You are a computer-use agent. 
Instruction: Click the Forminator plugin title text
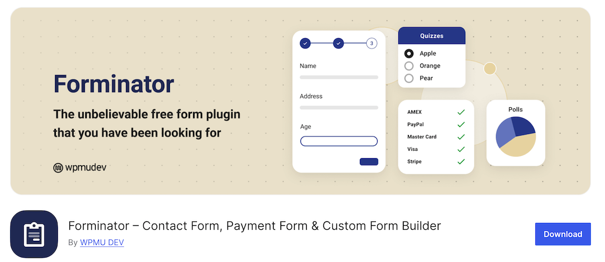coord(255,226)
